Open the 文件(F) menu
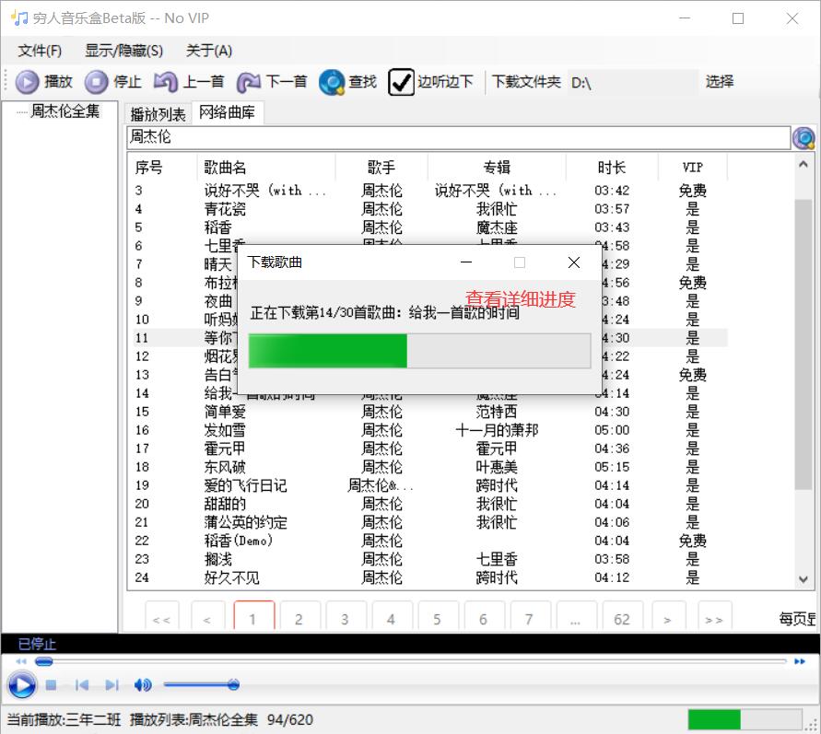821x734 pixels. coord(40,51)
